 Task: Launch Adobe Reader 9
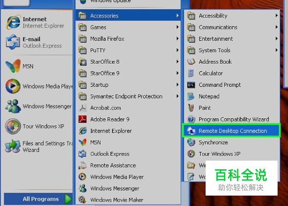coord(128,119)
